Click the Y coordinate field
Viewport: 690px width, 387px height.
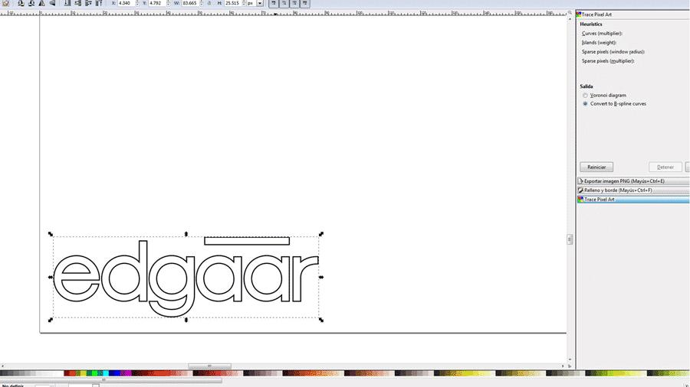coord(156,3)
